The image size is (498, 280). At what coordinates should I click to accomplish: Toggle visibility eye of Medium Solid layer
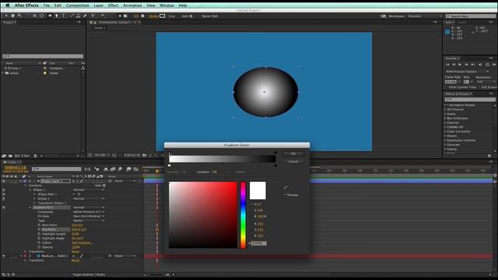[3, 256]
